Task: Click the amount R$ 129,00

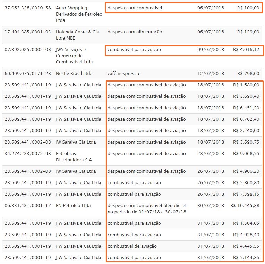Action: (248, 32)
